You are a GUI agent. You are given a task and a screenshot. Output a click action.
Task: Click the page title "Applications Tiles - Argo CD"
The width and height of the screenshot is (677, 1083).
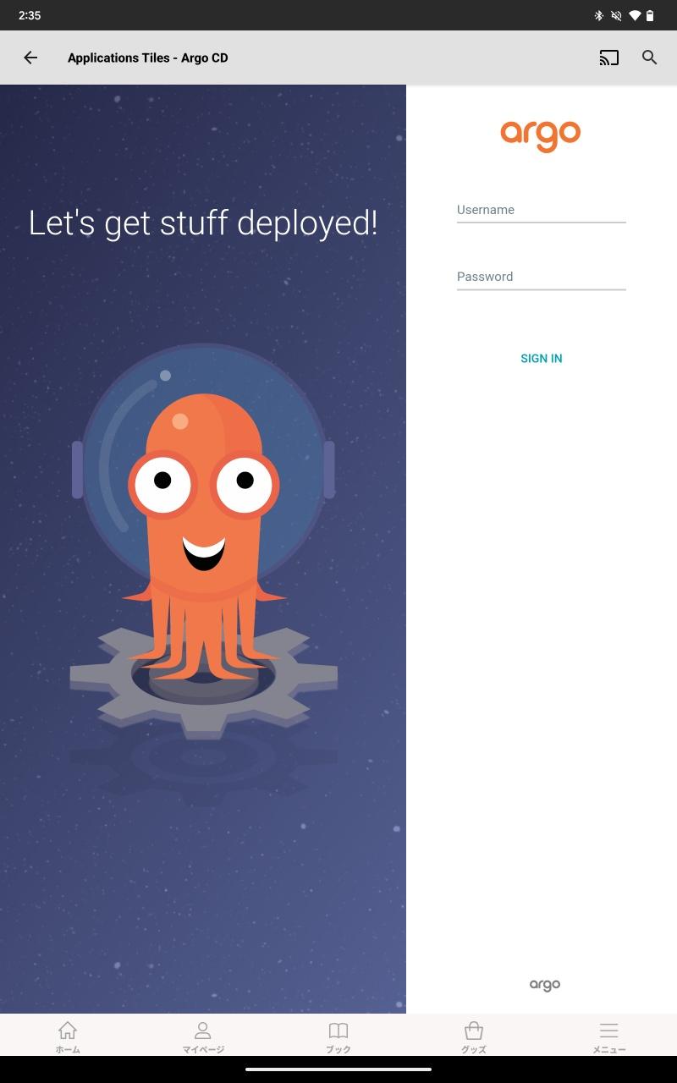[148, 58]
